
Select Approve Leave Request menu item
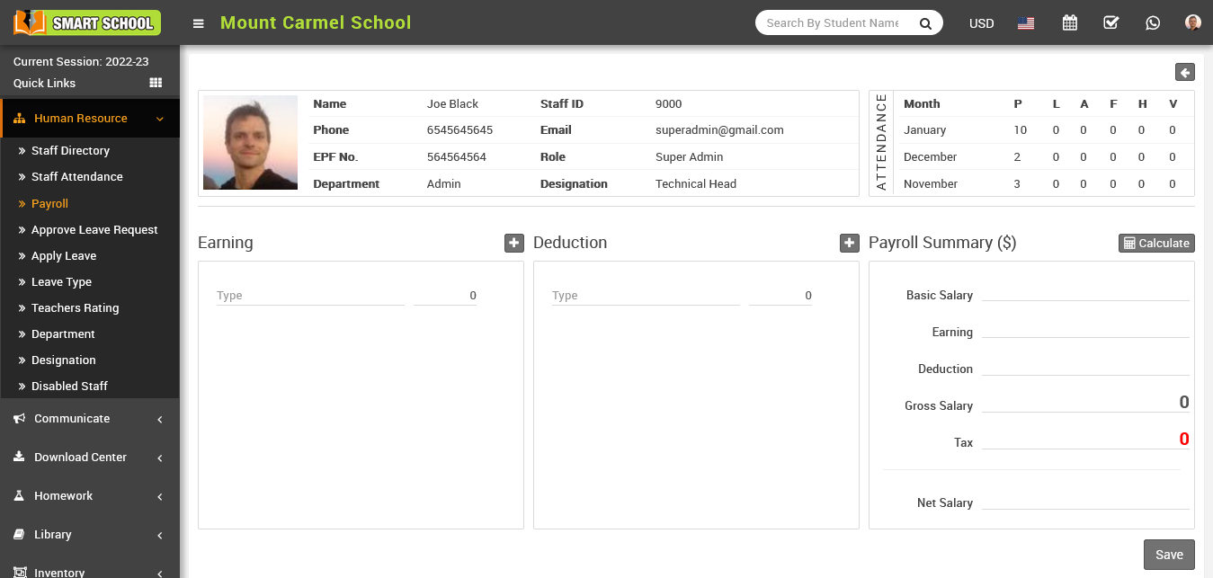[x=94, y=230]
